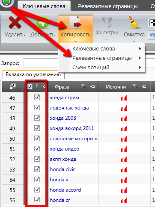Open the honda accord phrase link

click(66, 190)
